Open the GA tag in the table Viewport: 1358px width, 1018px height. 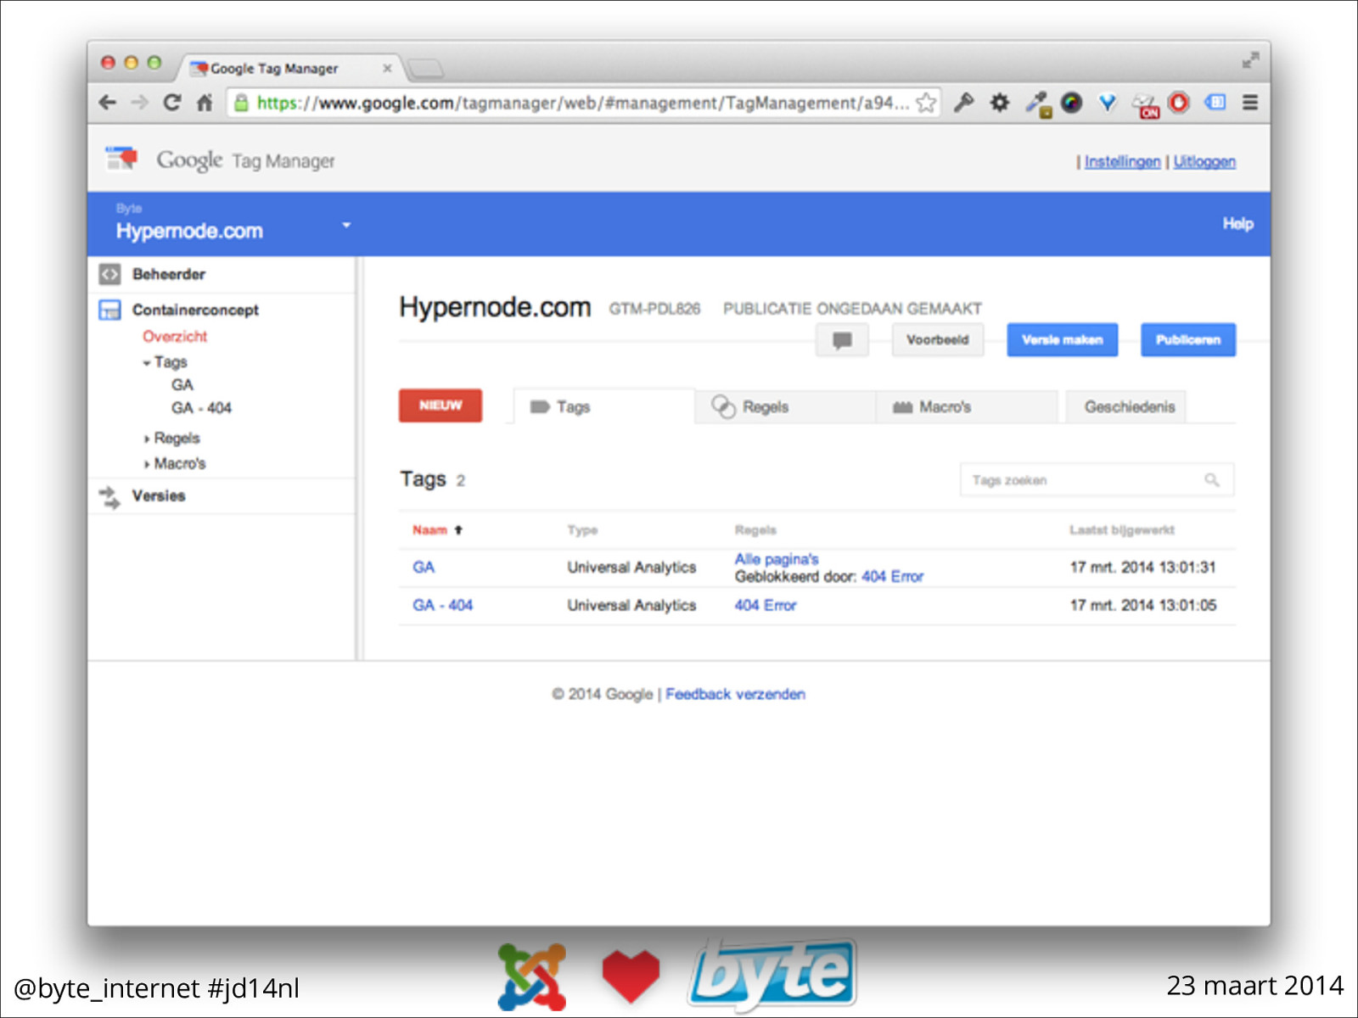click(x=424, y=567)
